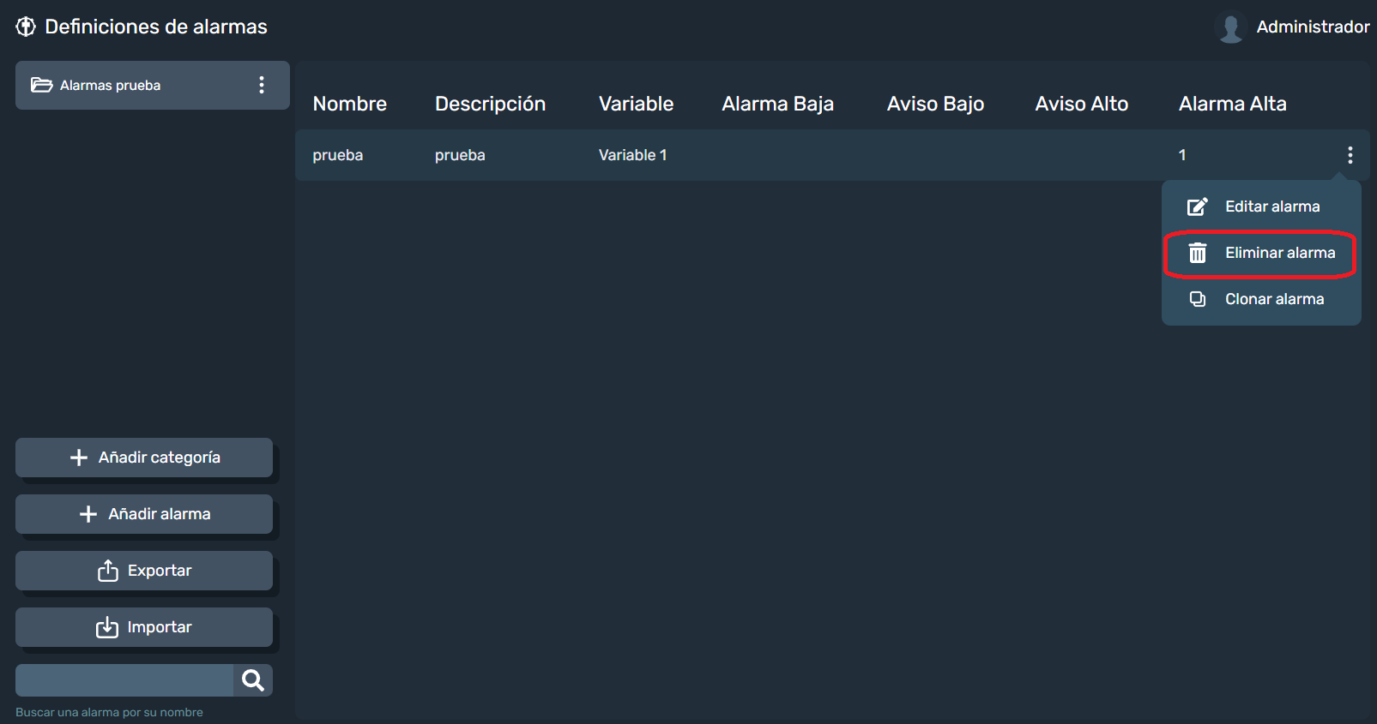
Task: Click the Nombre column header
Action: click(x=349, y=104)
